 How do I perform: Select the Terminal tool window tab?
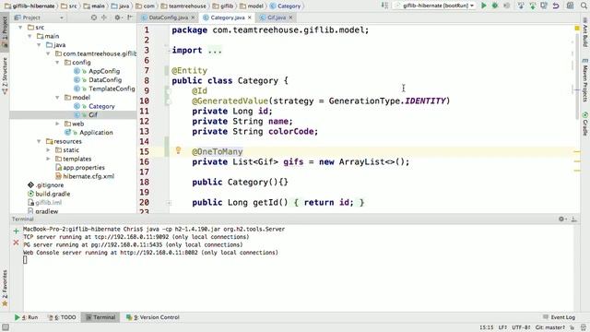[100, 317]
